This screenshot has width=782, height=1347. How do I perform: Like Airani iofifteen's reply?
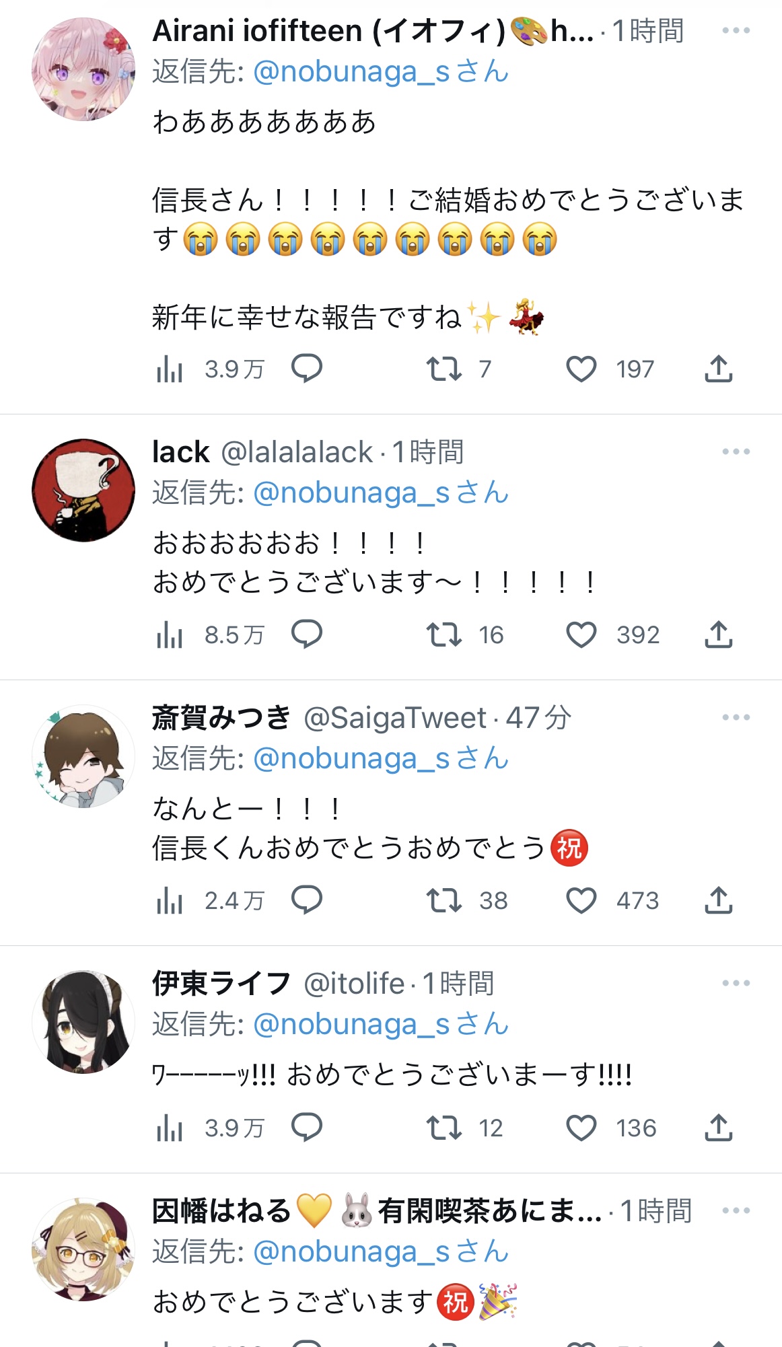pyautogui.click(x=581, y=369)
